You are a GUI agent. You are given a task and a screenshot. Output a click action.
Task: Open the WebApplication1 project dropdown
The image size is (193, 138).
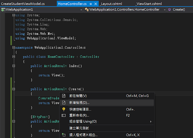click(x=81, y=10)
